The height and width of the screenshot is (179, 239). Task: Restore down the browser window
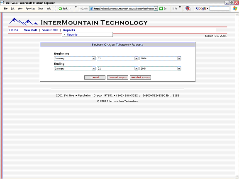[232, 2]
